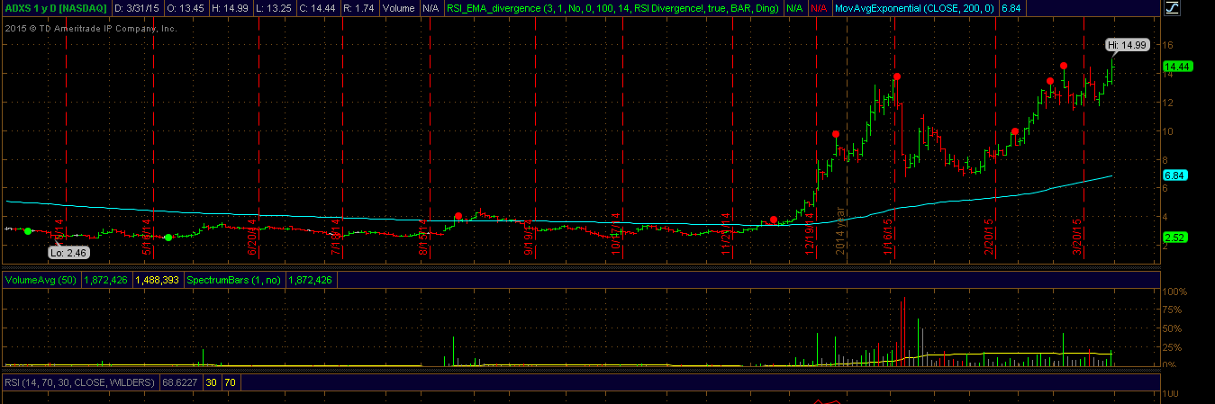1215x404 pixels.
Task: Click the 1/16/15 expiration date label
Action: click(x=888, y=237)
